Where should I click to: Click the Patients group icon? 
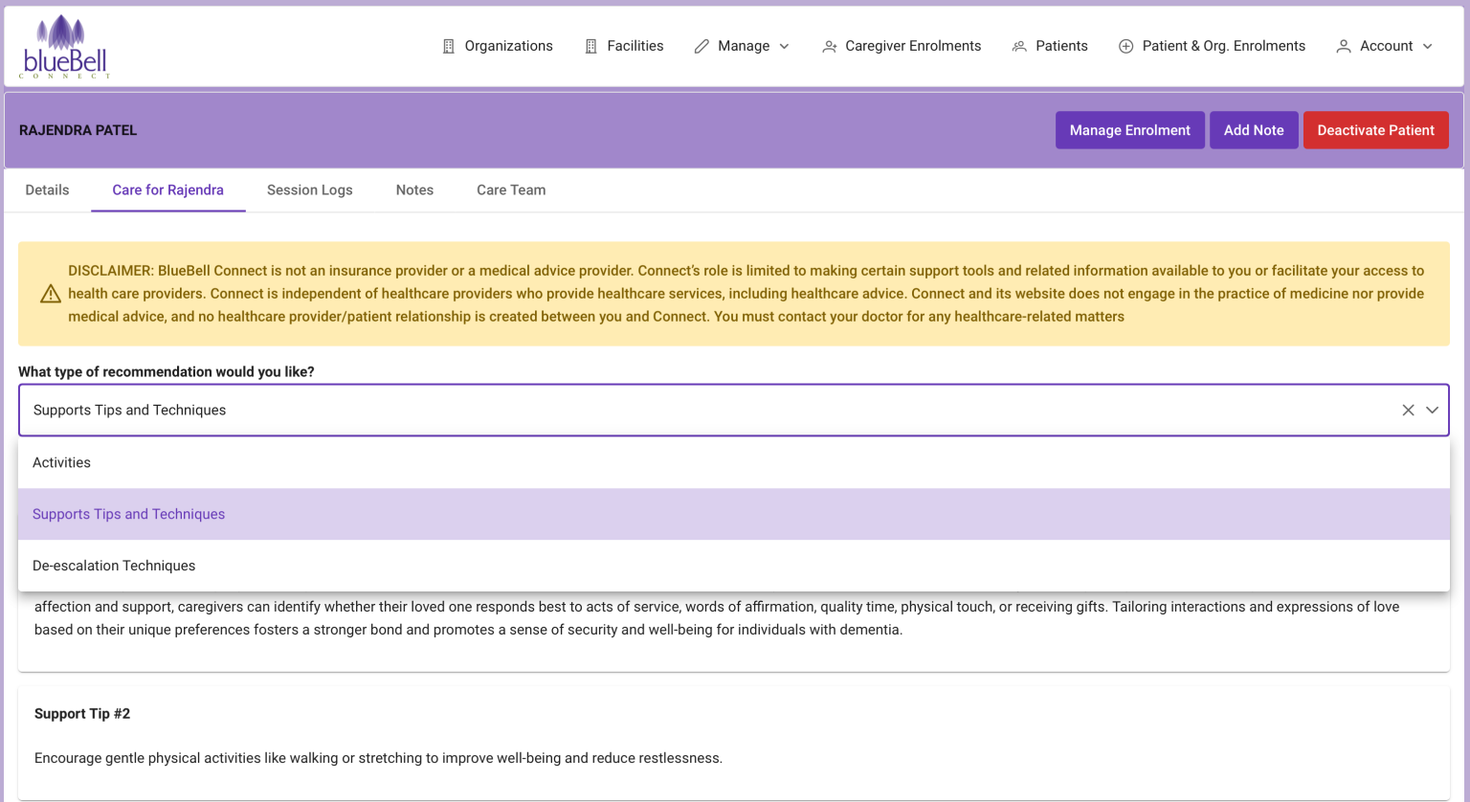click(x=1019, y=46)
